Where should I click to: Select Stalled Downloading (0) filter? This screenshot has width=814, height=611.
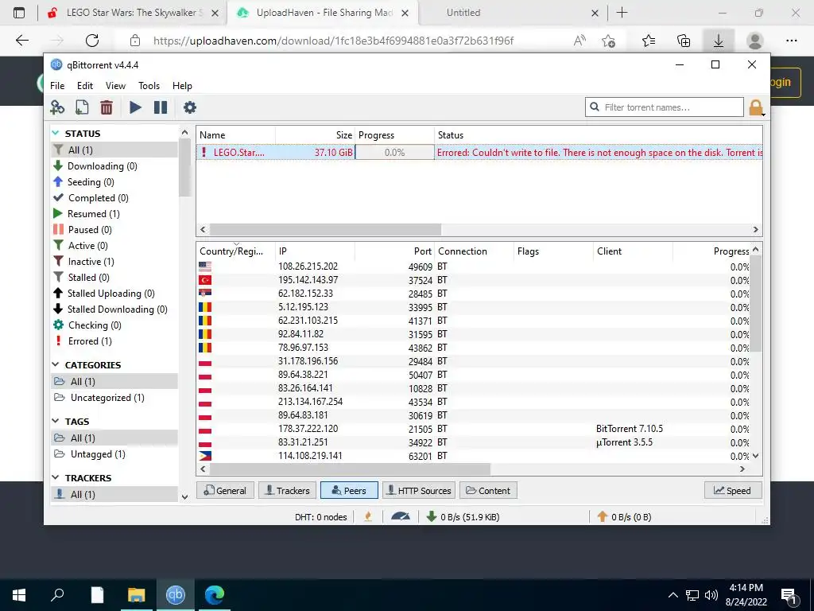pos(114,309)
